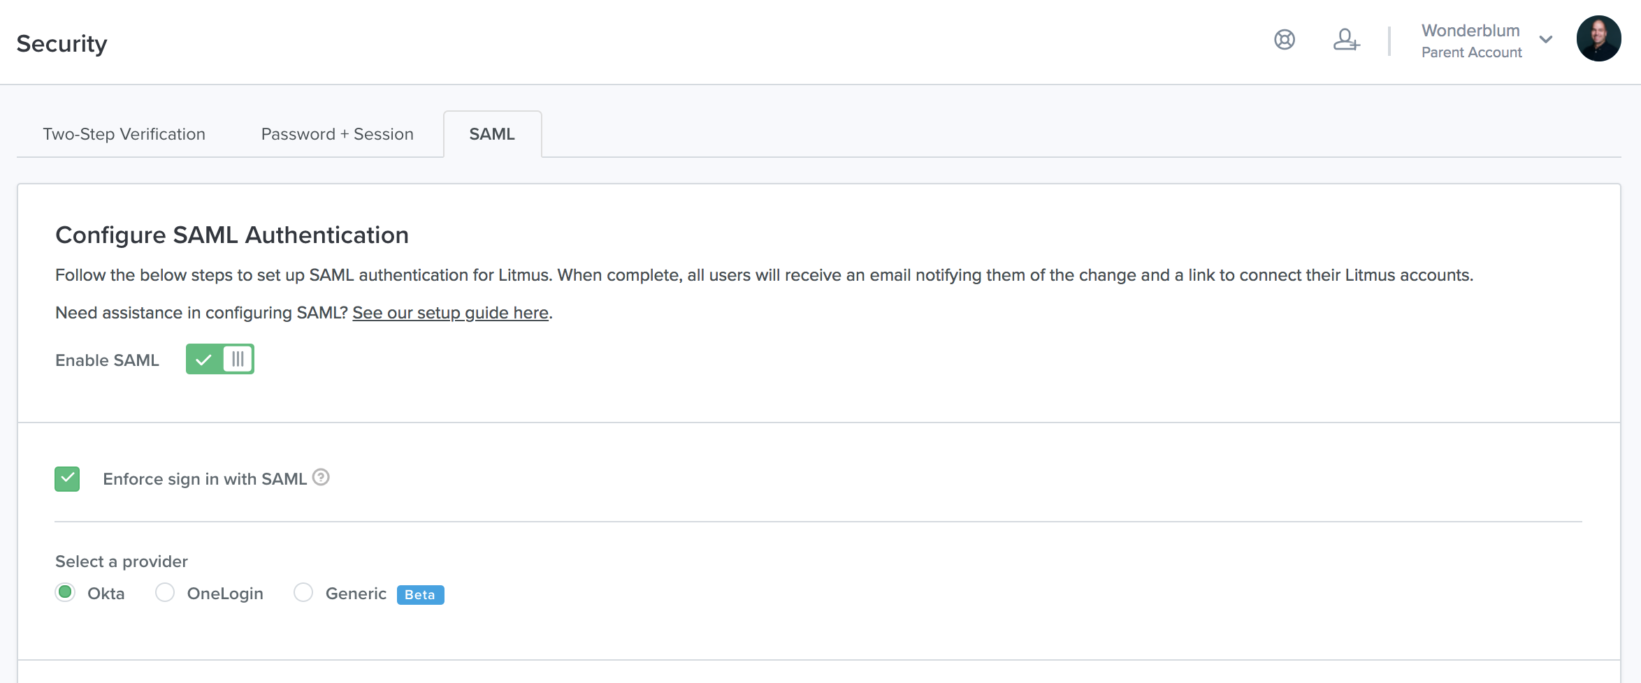Choose OneLogin as the provider
The width and height of the screenshot is (1641, 683).
pyautogui.click(x=165, y=593)
